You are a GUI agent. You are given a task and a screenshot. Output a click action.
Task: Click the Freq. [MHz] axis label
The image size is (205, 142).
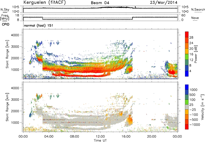[x=5, y=17]
